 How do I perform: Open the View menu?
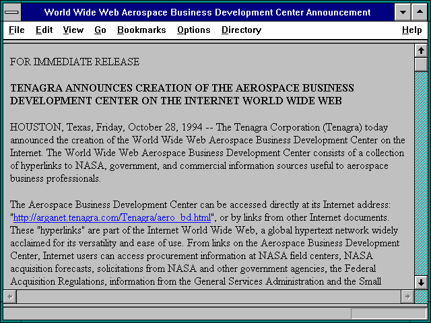[x=73, y=30]
